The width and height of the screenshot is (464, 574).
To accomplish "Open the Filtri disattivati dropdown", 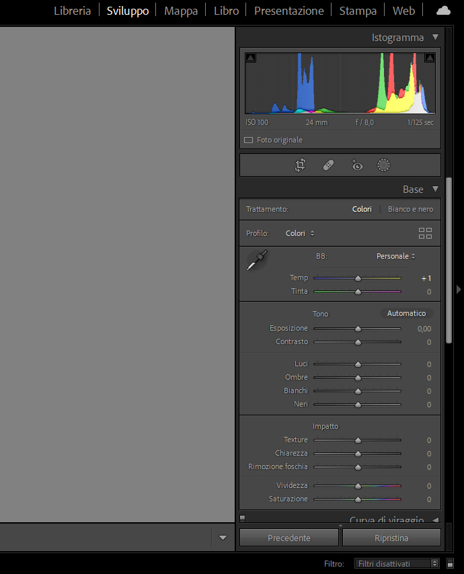I will tap(397, 563).
